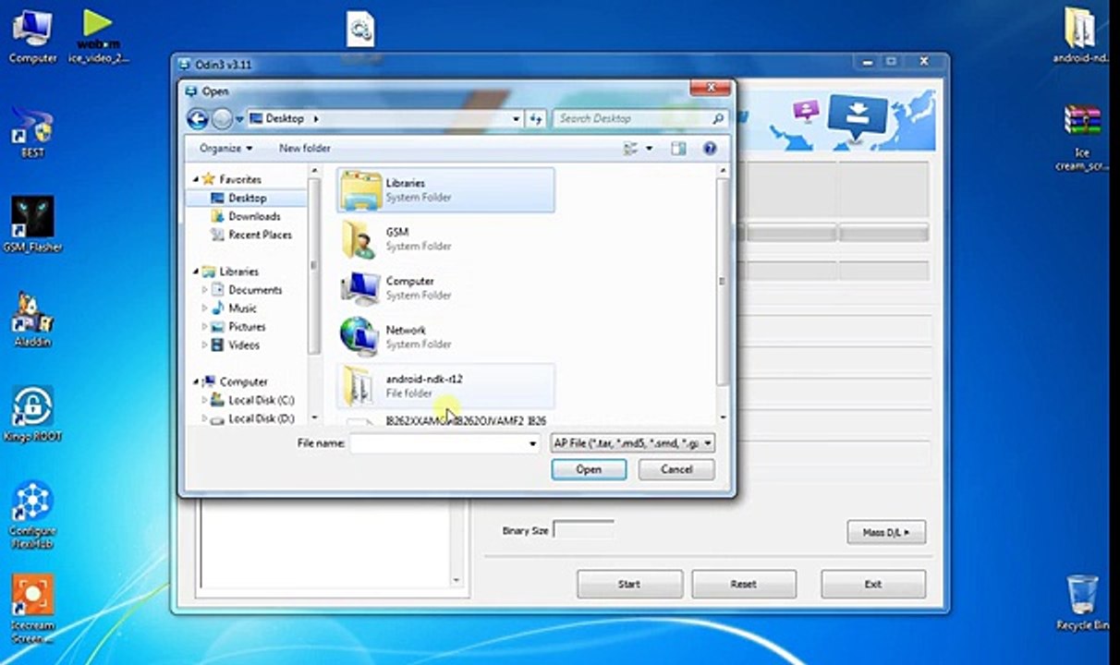1120x665 pixels.
Task: Open the File name history dropdown arrow
Action: [532, 443]
